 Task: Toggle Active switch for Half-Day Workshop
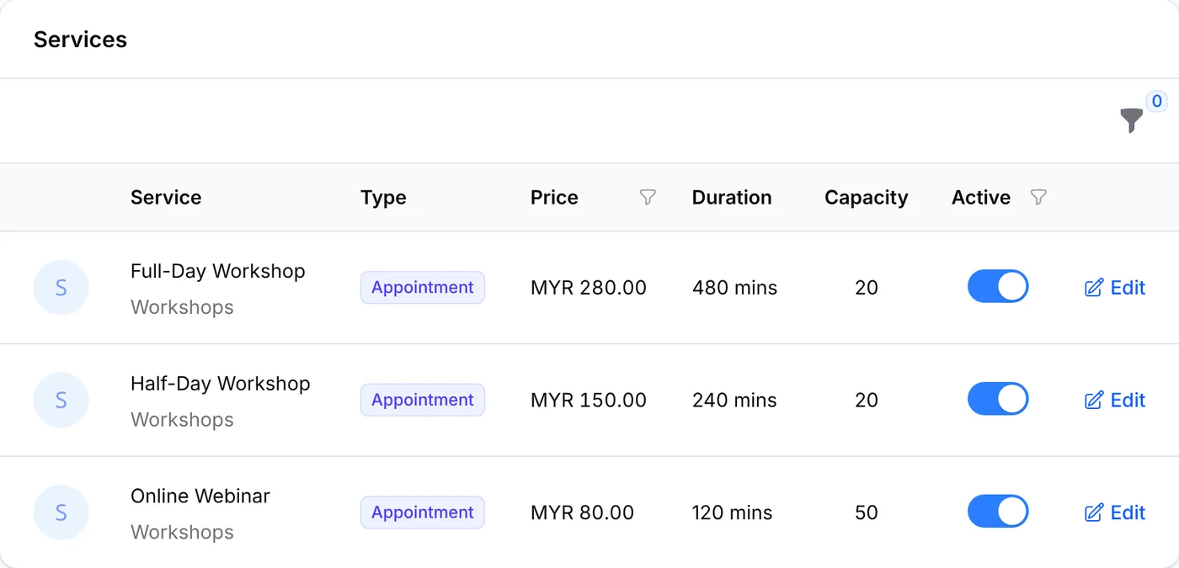pyautogui.click(x=998, y=399)
